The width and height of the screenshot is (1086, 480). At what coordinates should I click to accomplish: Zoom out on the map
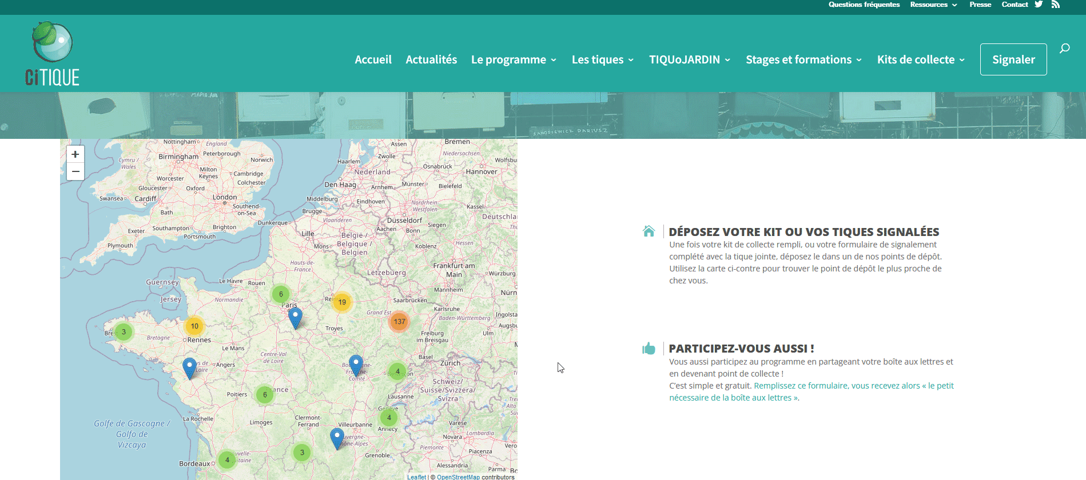[75, 171]
